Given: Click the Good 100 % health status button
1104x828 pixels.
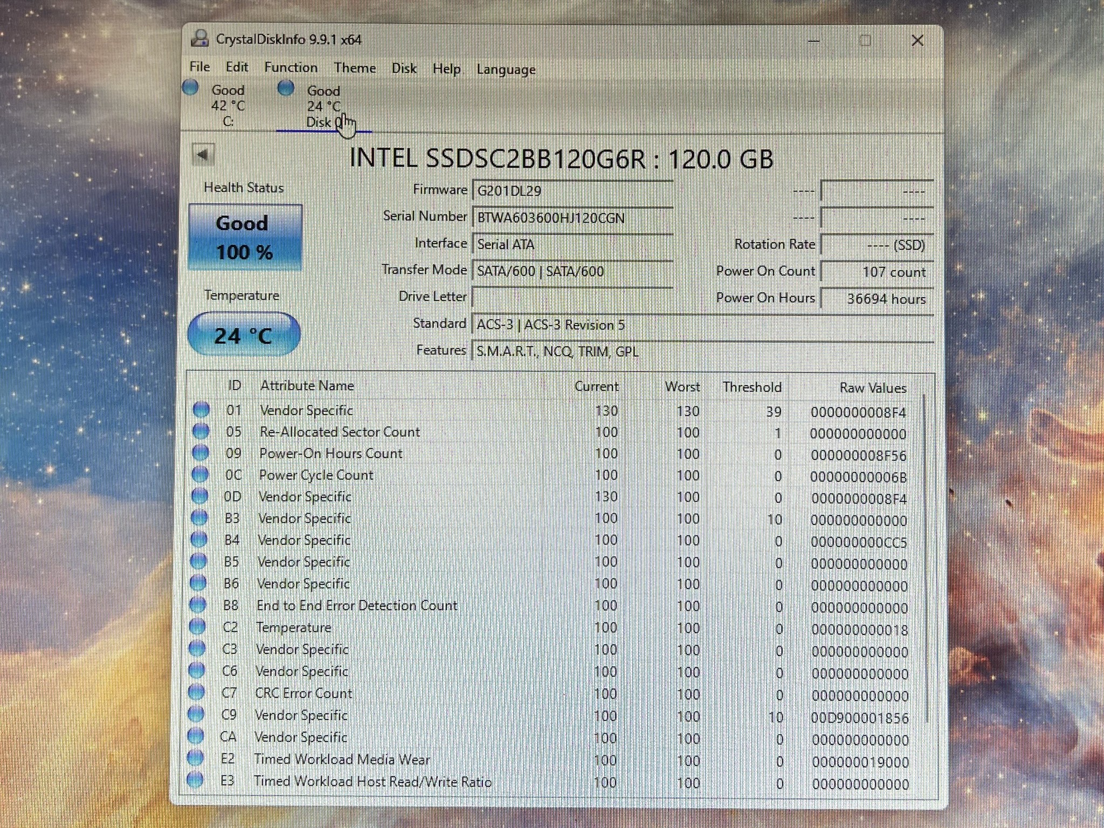Looking at the screenshot, I should coord(245,237).
